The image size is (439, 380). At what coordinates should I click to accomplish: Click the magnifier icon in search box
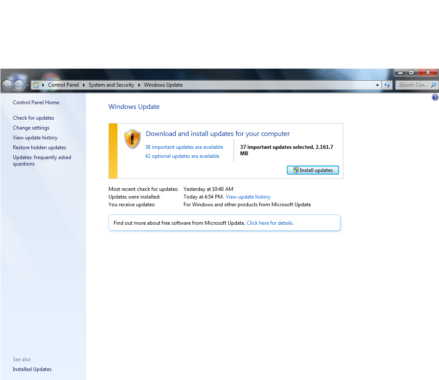pyautogui.click(x=433, y=85)
